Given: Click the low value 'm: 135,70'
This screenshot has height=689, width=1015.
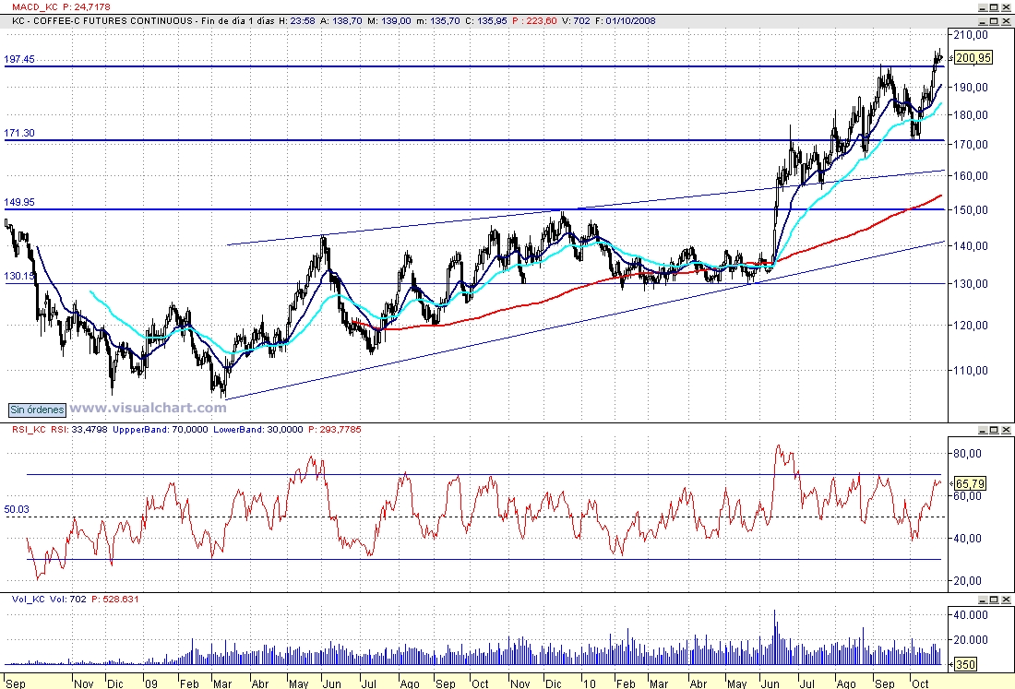Looking at the screenshot, I should point(437,20).
